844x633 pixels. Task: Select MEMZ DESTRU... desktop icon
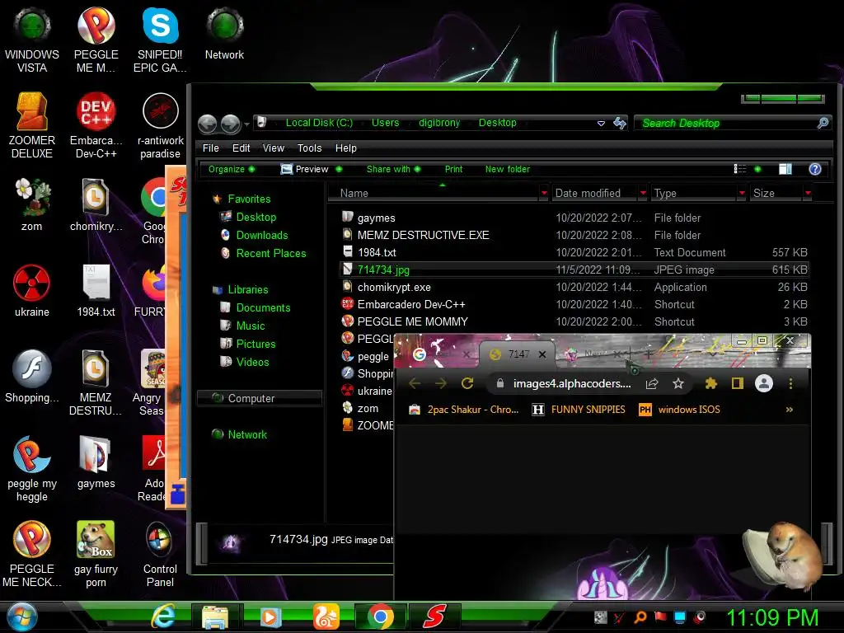[96, 382]
